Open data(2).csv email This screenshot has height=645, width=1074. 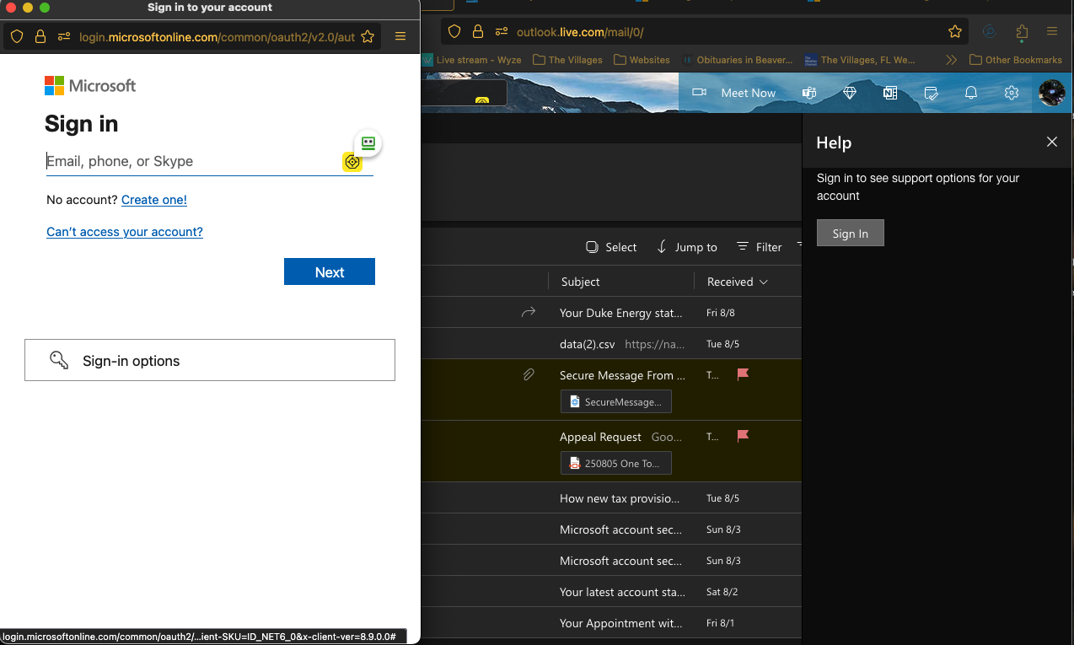pos(588,344)
